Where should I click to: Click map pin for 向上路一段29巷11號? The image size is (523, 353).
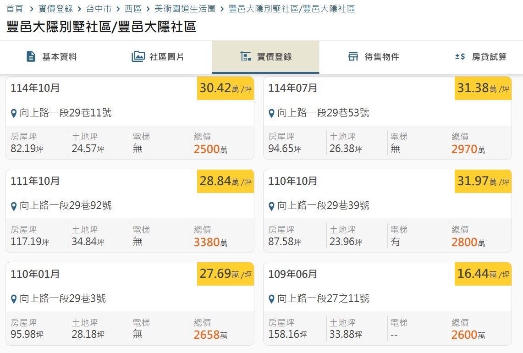[x=14, y=113]
